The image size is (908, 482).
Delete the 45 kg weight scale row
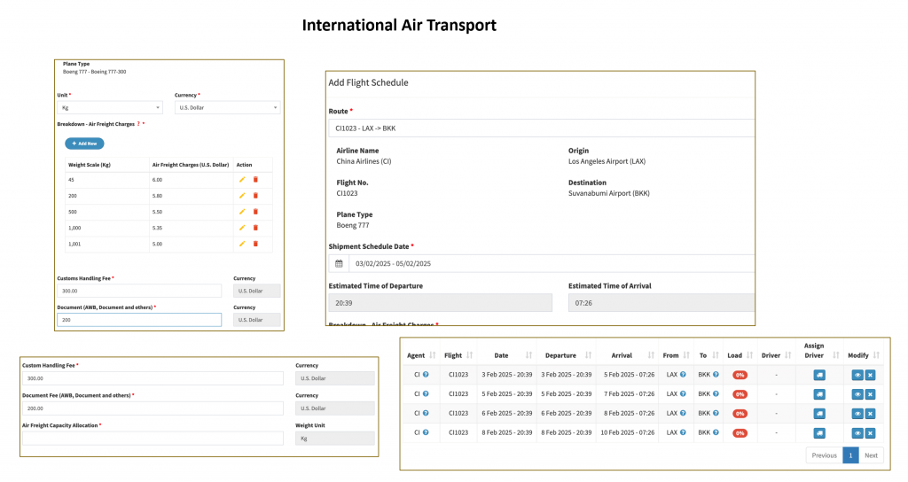click(255, 180)
